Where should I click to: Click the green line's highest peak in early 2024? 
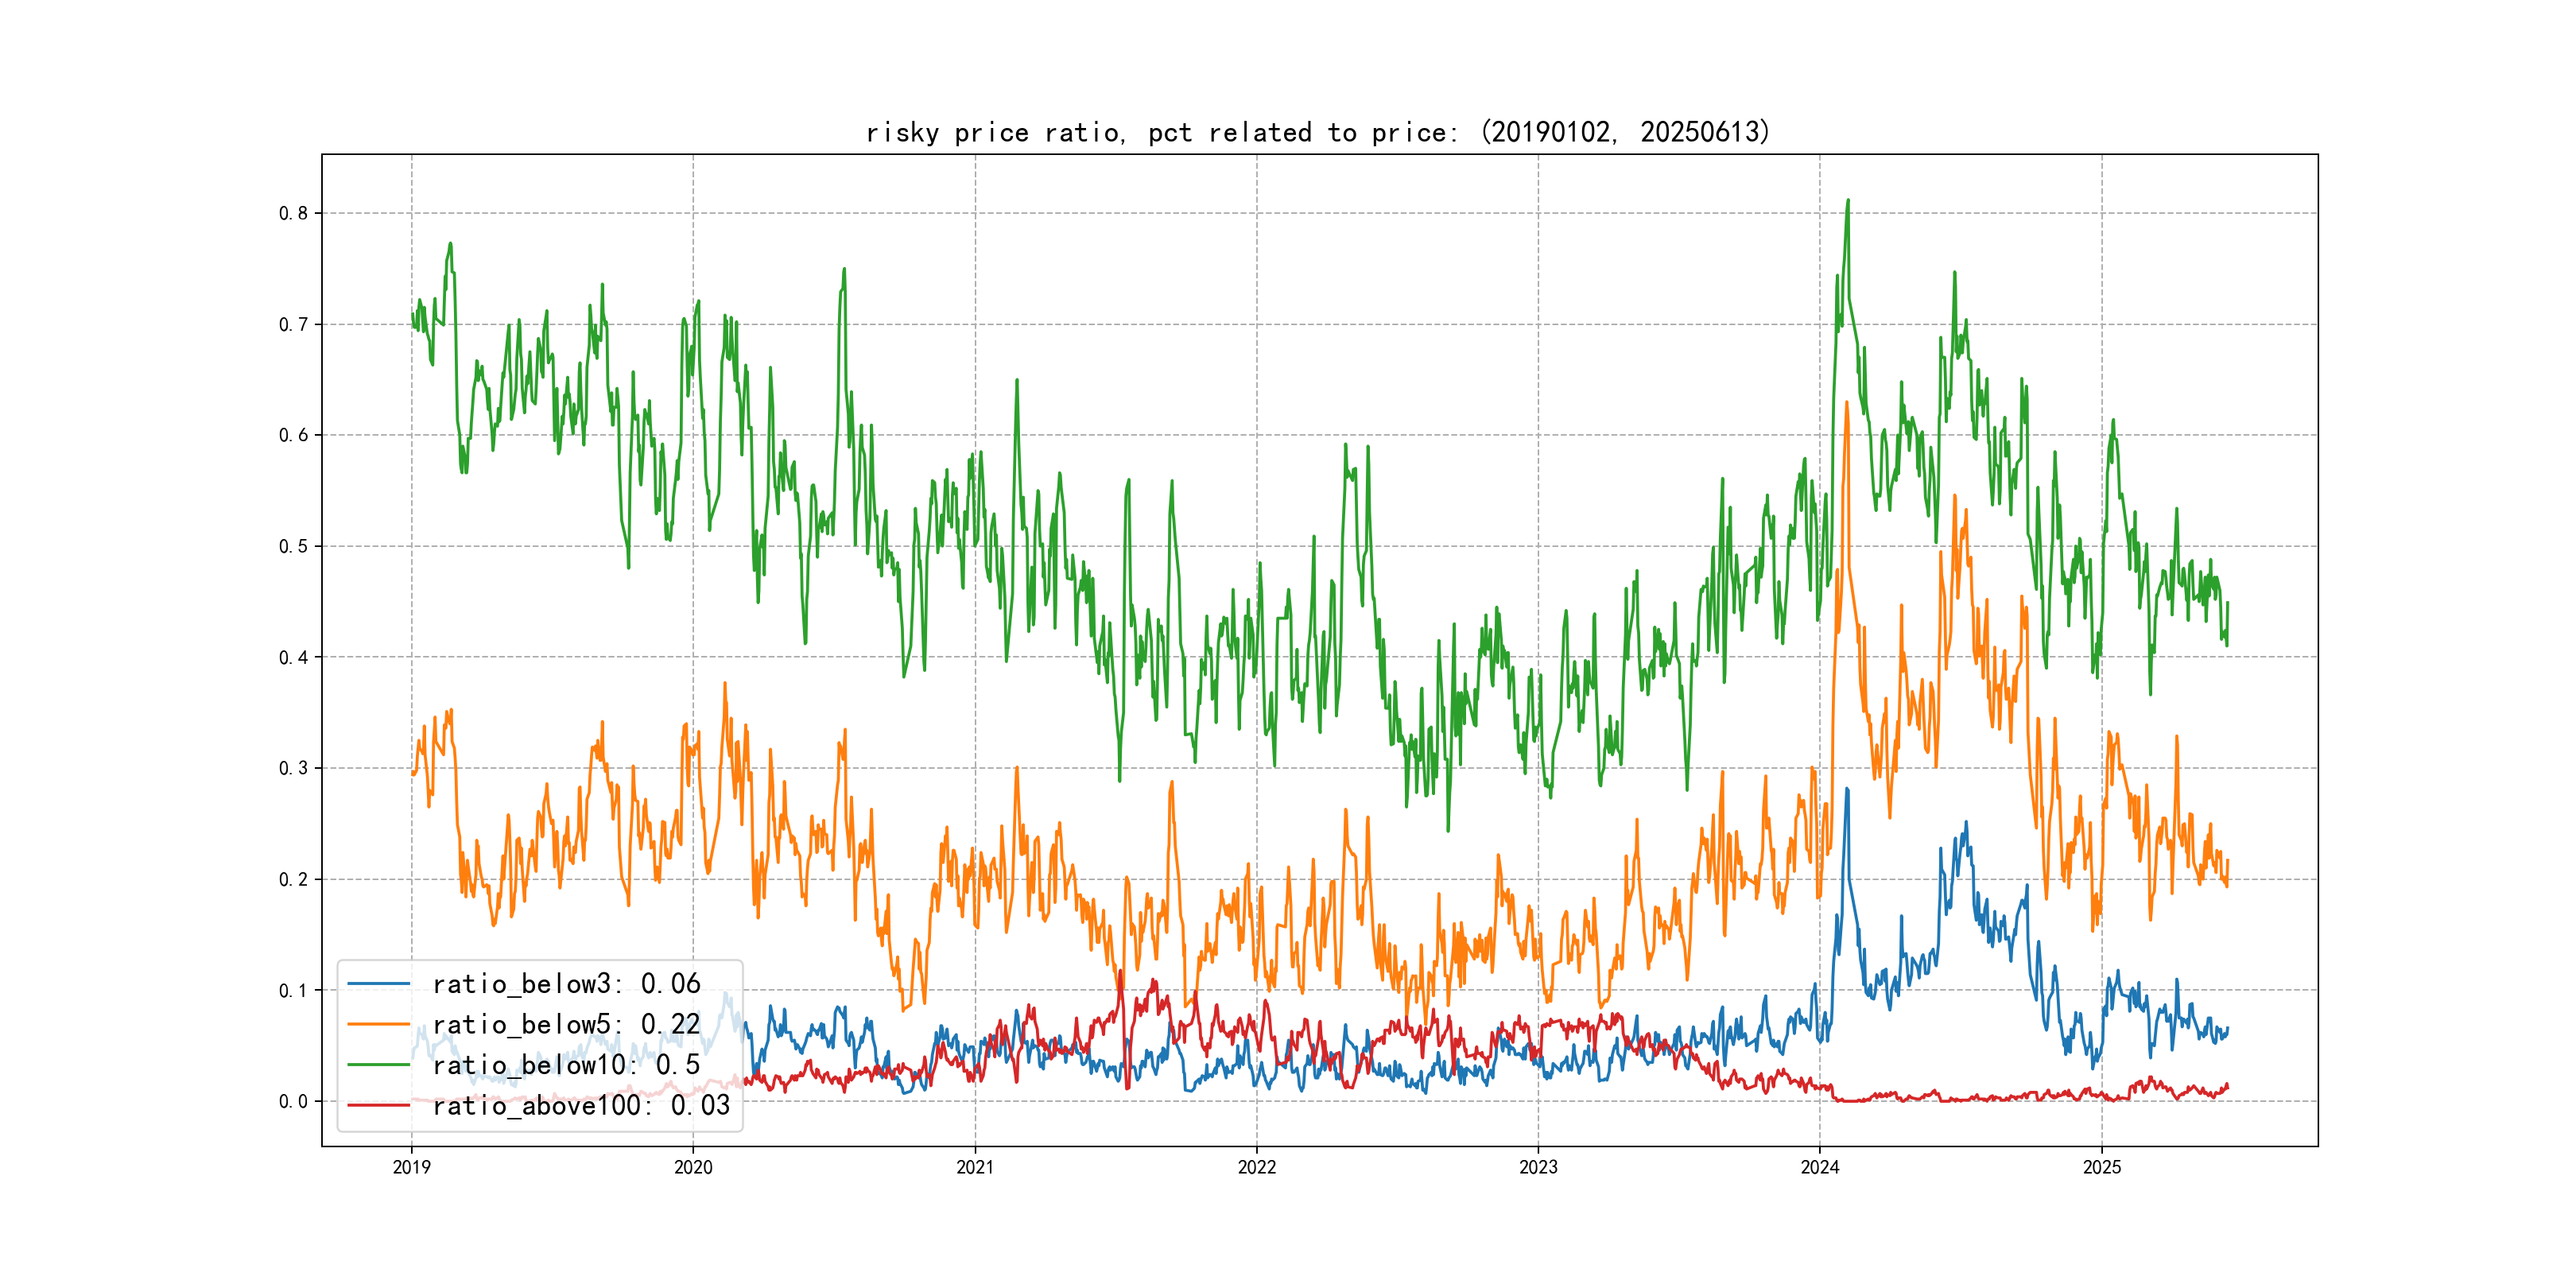tap(1848, 201)
